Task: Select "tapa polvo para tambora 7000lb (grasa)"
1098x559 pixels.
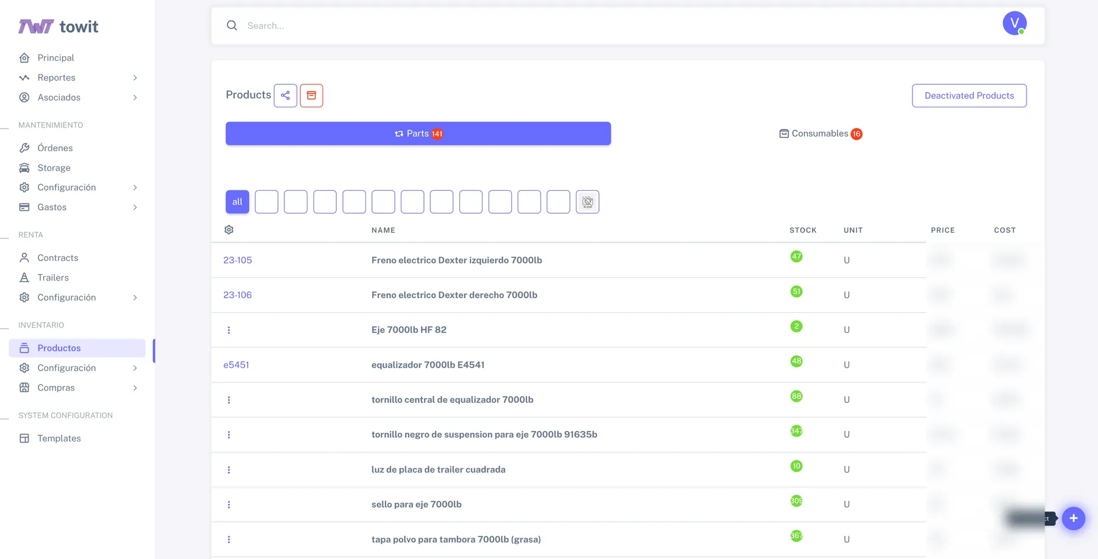Action: click(x=456, y=539)
